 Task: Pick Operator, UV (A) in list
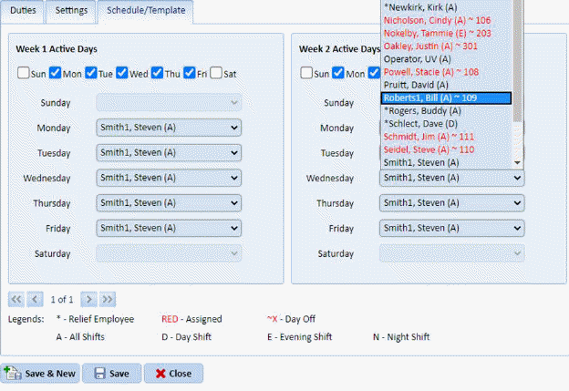pos(445,58)
